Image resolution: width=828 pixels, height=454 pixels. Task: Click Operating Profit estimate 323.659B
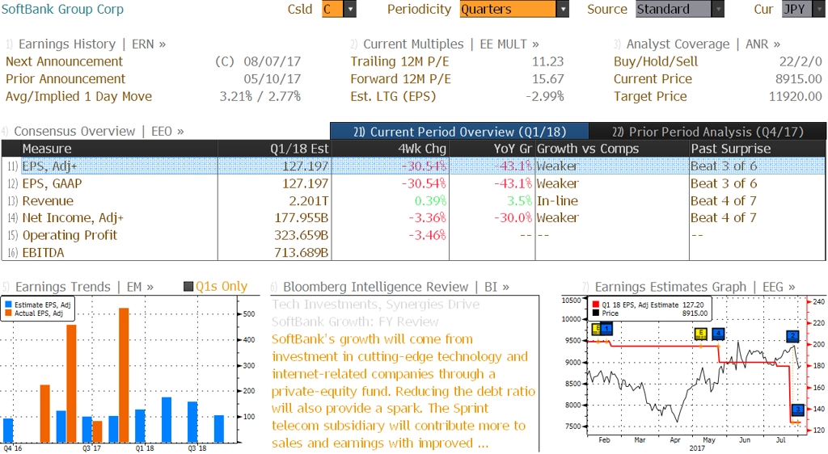tap(301, 235)
